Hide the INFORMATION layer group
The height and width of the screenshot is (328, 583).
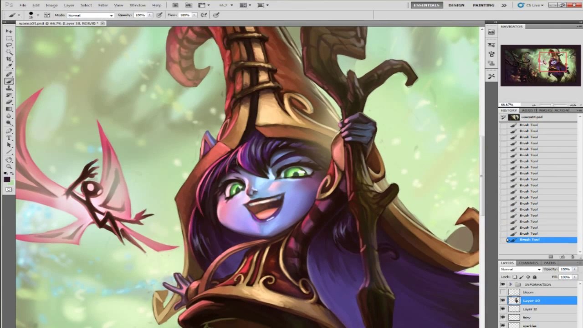coord(503,285)
